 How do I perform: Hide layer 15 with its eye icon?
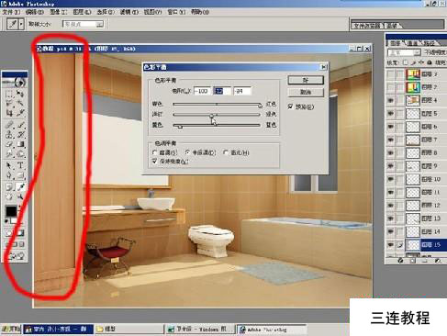pos(391,245)
